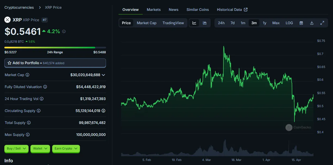
Task: Click the 24h Range price bar
Action: coord(55,48)
